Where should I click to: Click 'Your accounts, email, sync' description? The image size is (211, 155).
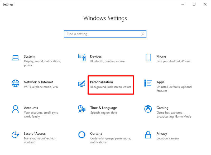click(41, 115)
